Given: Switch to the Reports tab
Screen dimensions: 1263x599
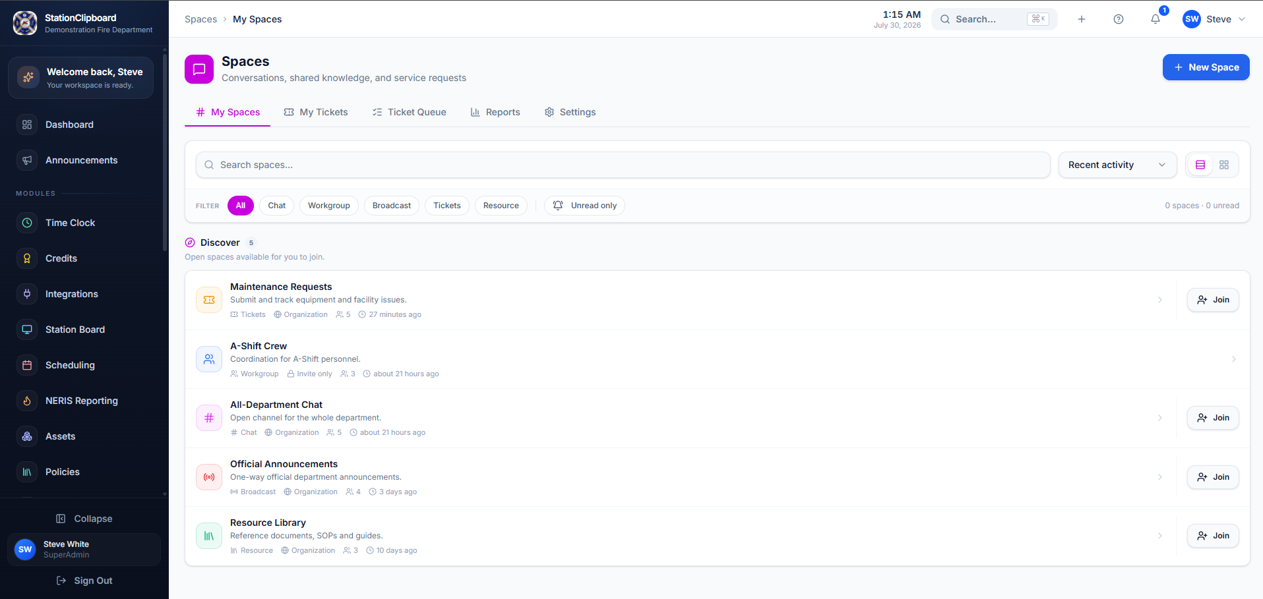Looking at the screenshot, I should click(495, 112).
